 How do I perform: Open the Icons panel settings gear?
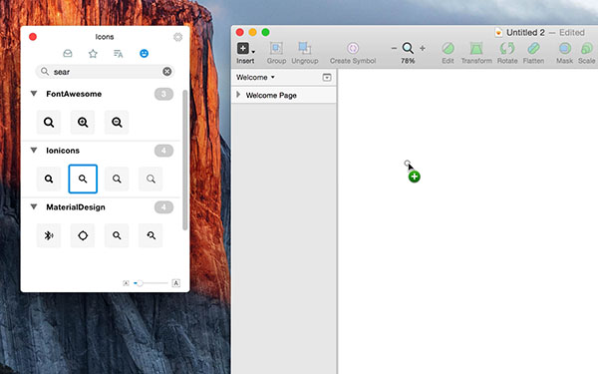(x=177, y=37)
